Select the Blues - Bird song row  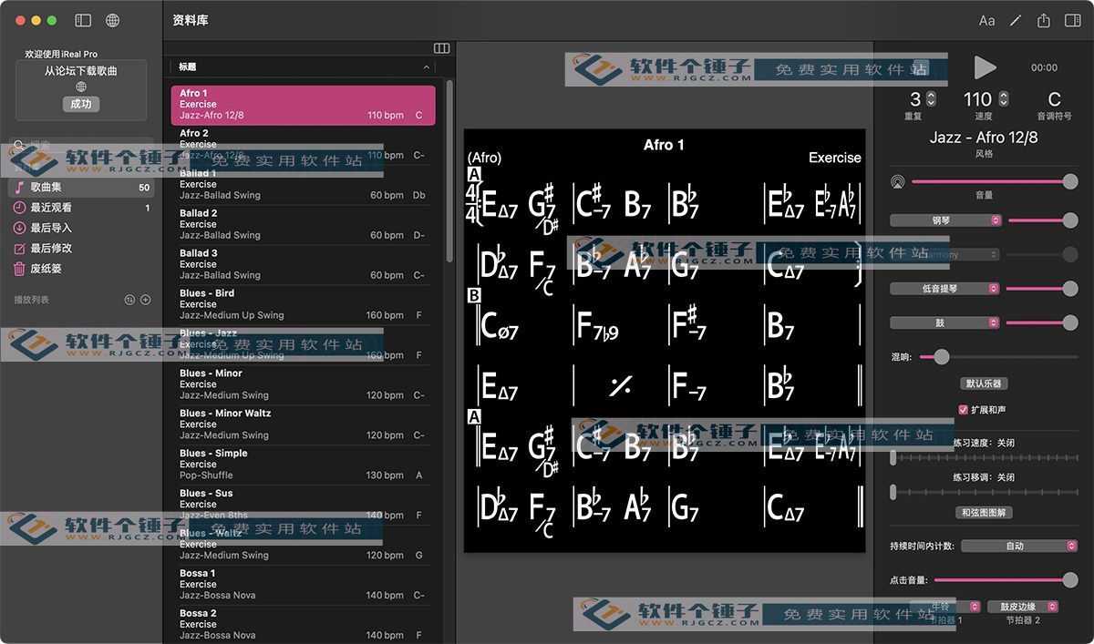click(x=303, y=304)
